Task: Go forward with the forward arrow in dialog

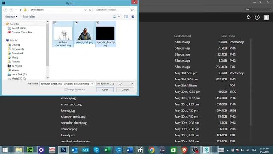Action: coord(12,10)
